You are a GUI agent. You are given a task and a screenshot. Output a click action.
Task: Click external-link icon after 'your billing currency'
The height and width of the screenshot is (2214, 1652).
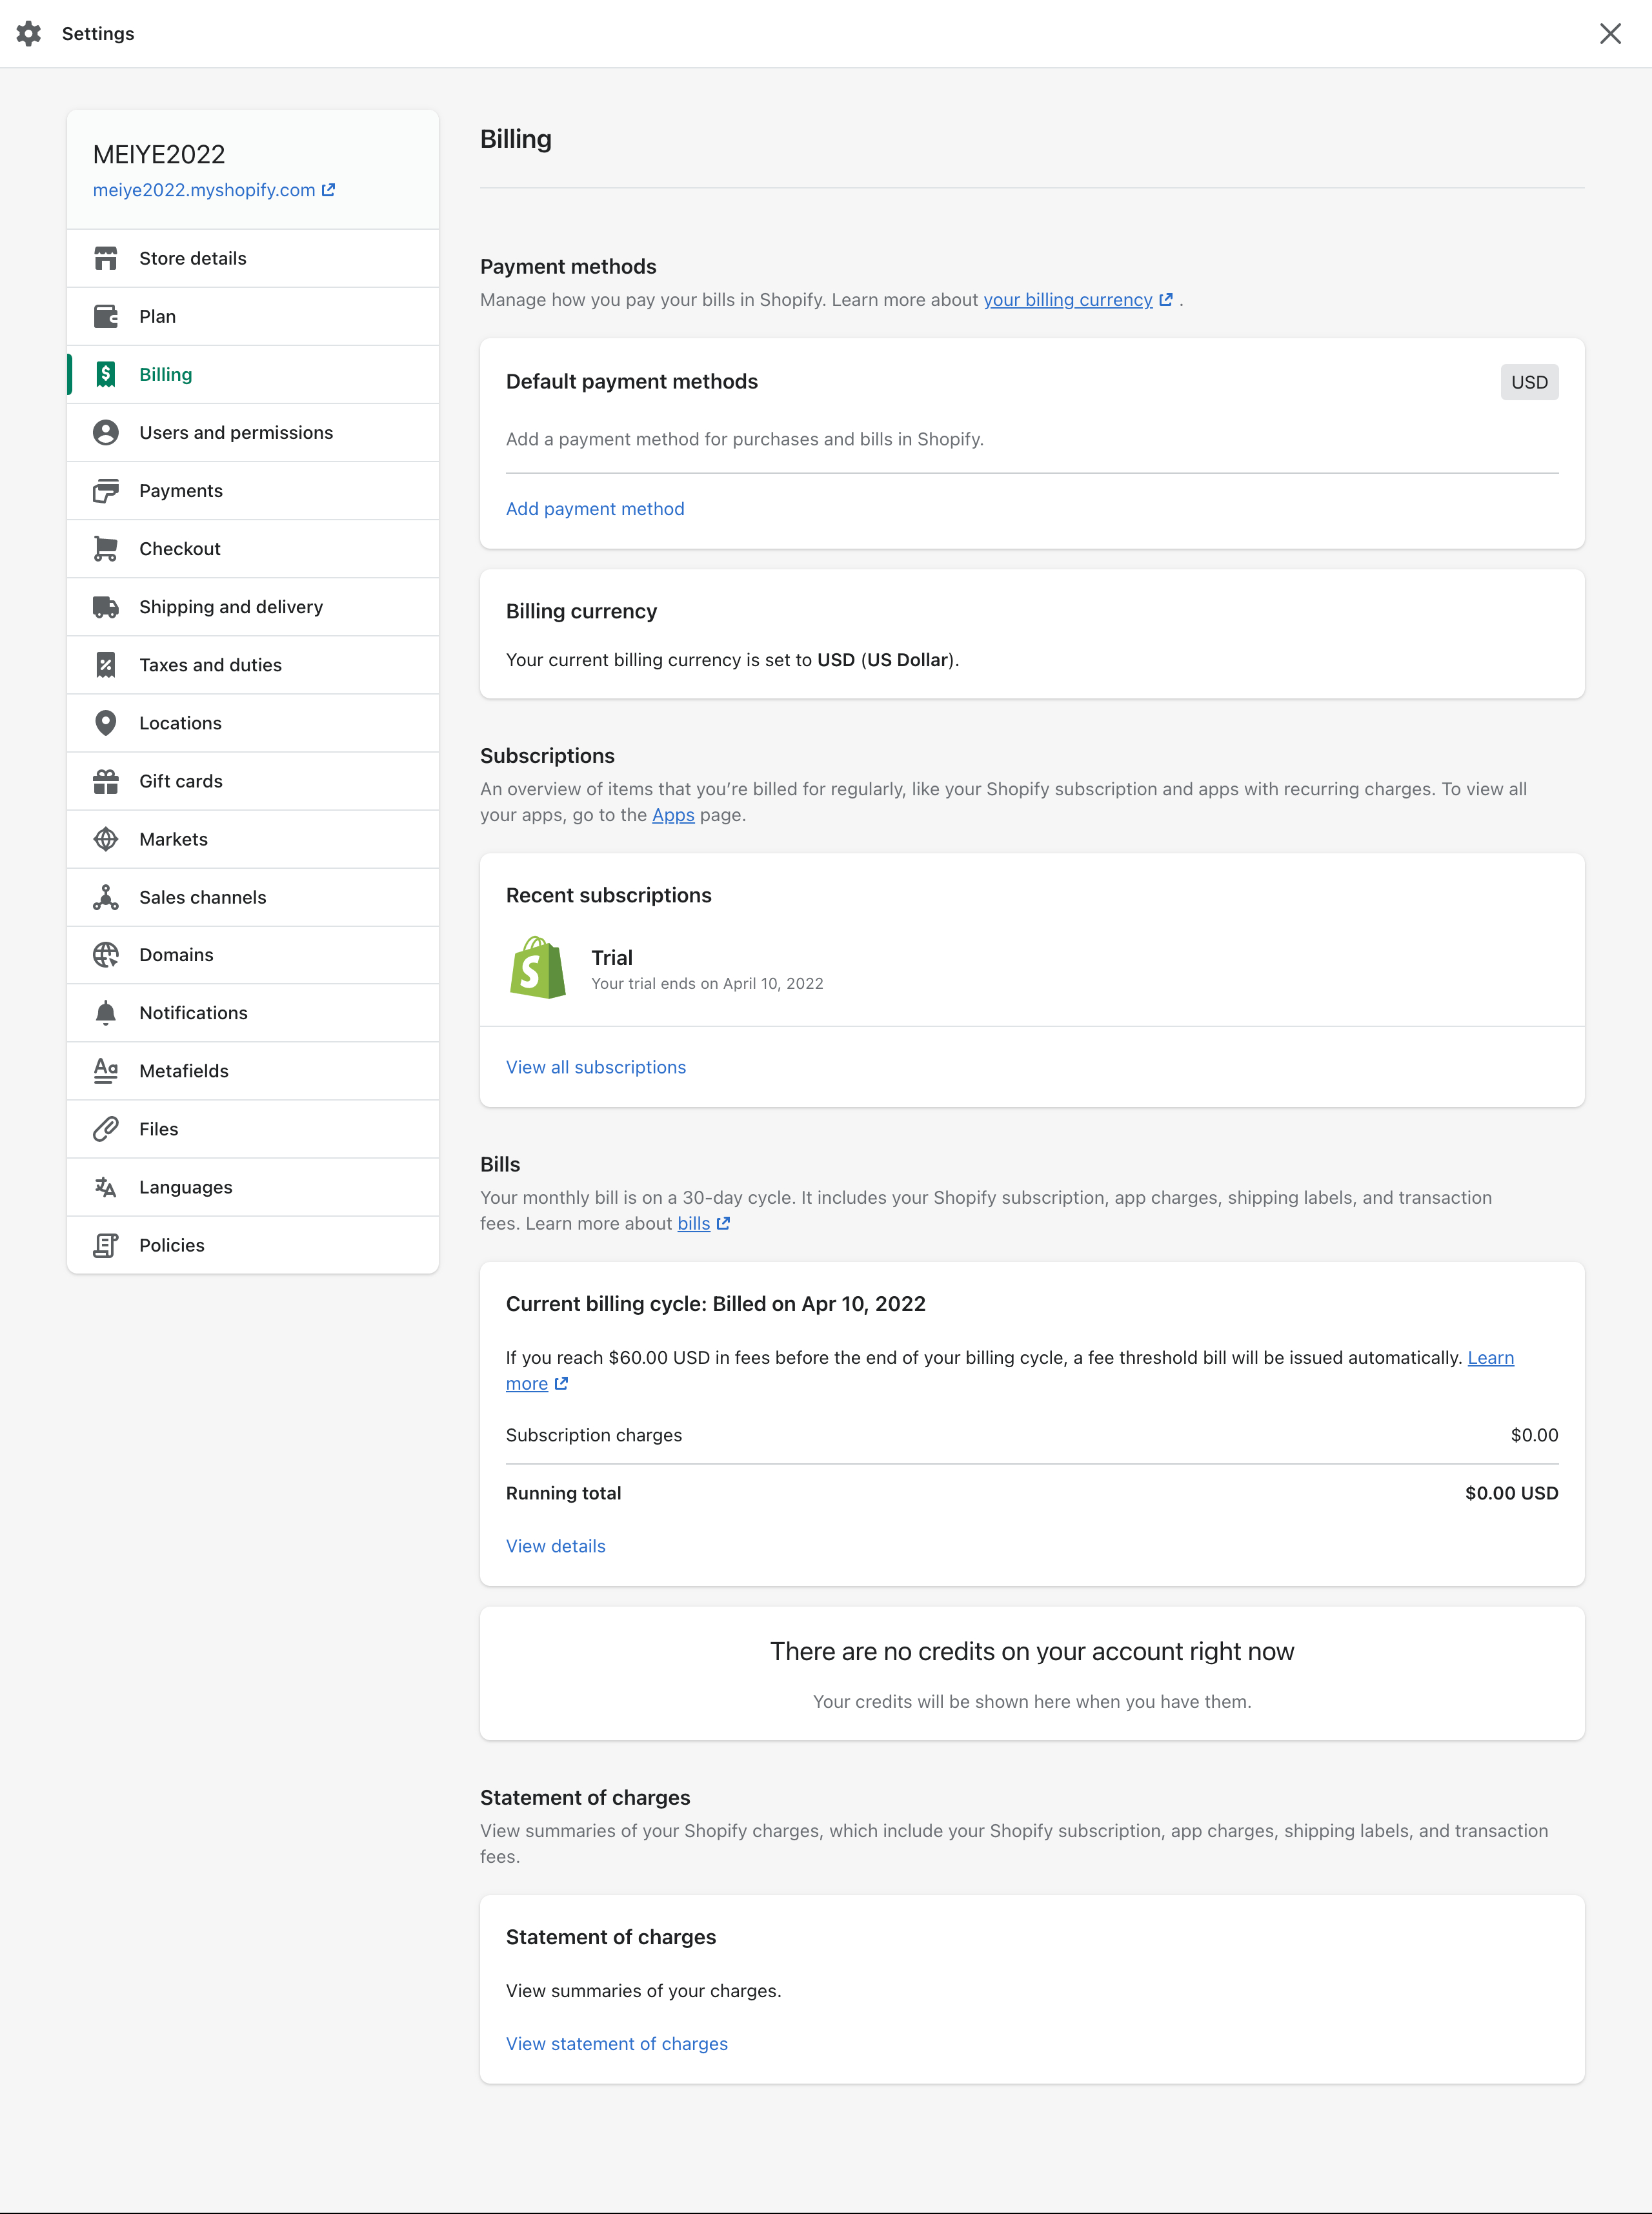(1165, 299)
